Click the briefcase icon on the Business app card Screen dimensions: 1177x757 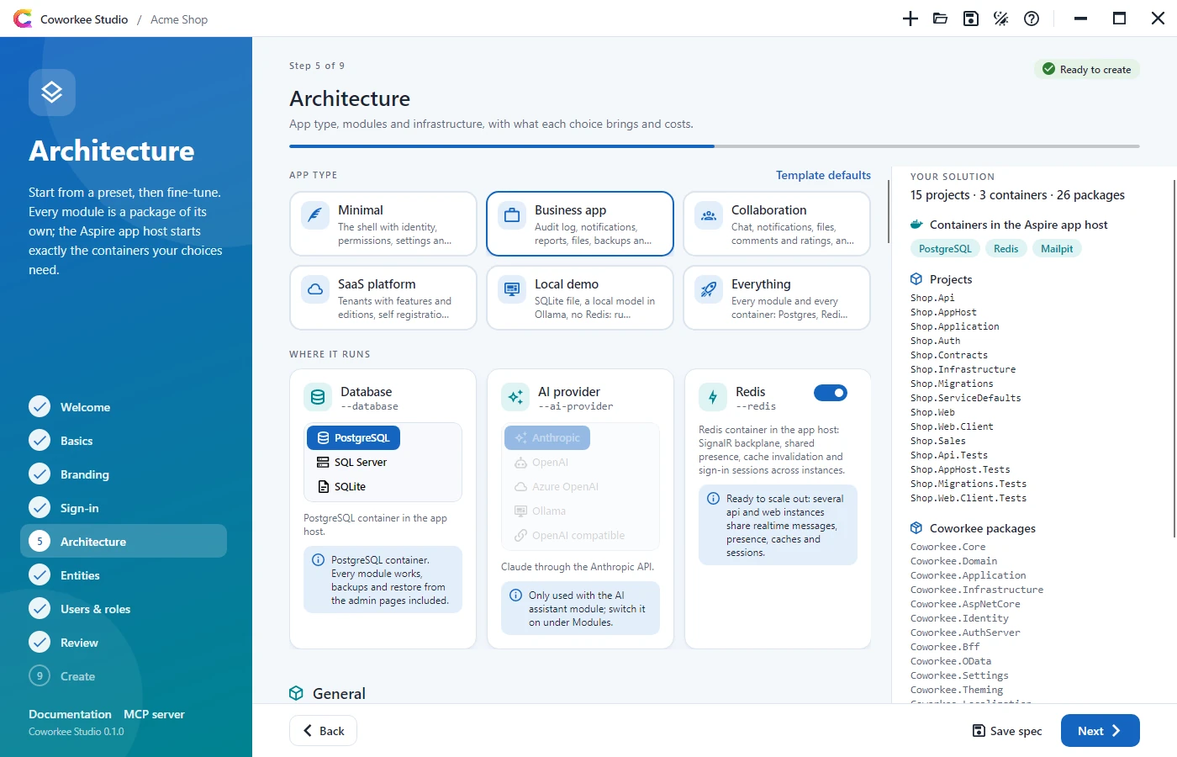(512, 215)
